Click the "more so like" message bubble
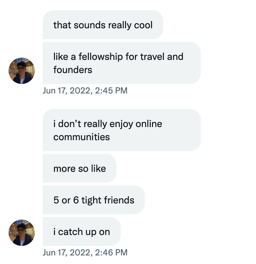The width and height of the screenshot is (256, 264). (x=79, y=168)
